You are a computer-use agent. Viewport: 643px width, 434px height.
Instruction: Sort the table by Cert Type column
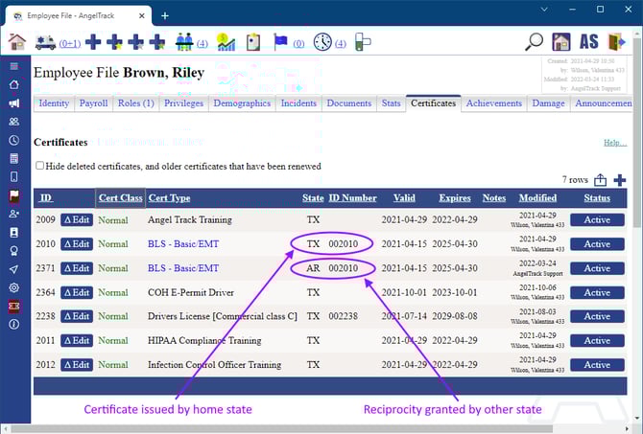(x=170, y=198)
